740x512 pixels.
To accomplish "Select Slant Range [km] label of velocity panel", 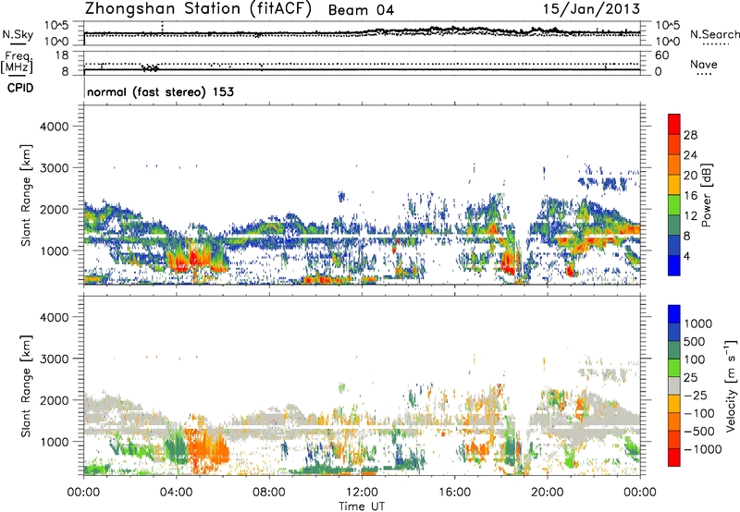I will [27, 386].
